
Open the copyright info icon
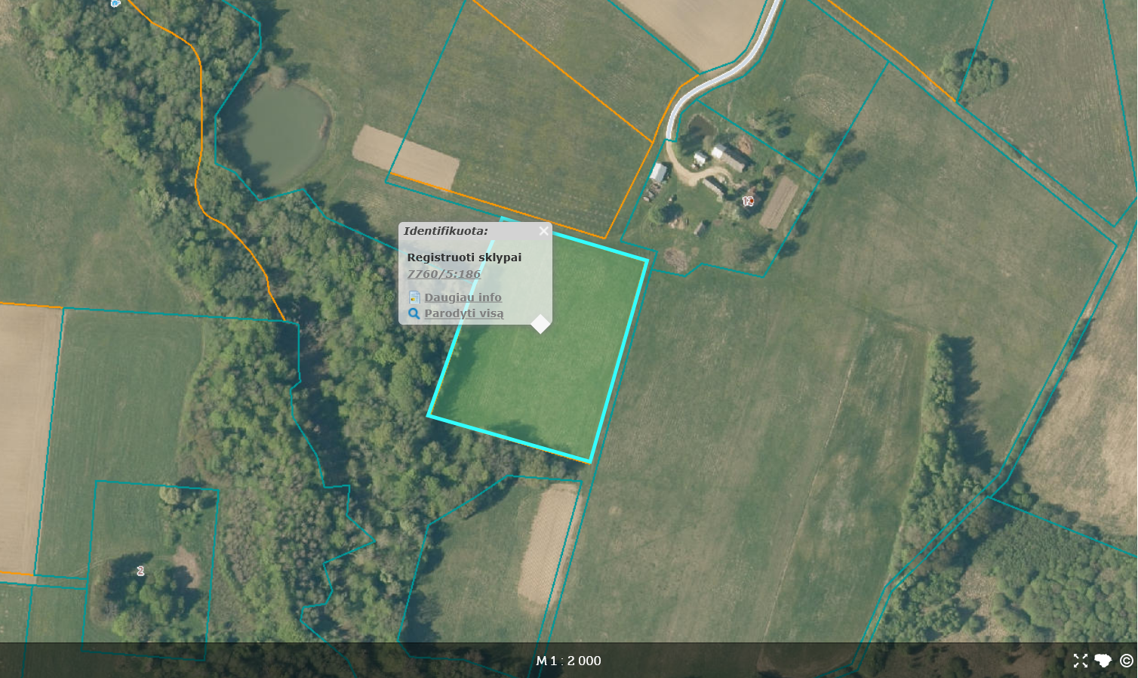tap(1127, 661)
